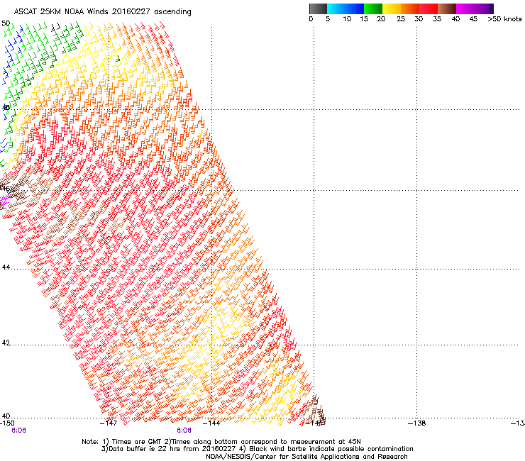525x461 pixels.
Task: Click the title 'ASCAT 25KM NOAA Winds 20160227 ascending'
Action: [102, 11]
